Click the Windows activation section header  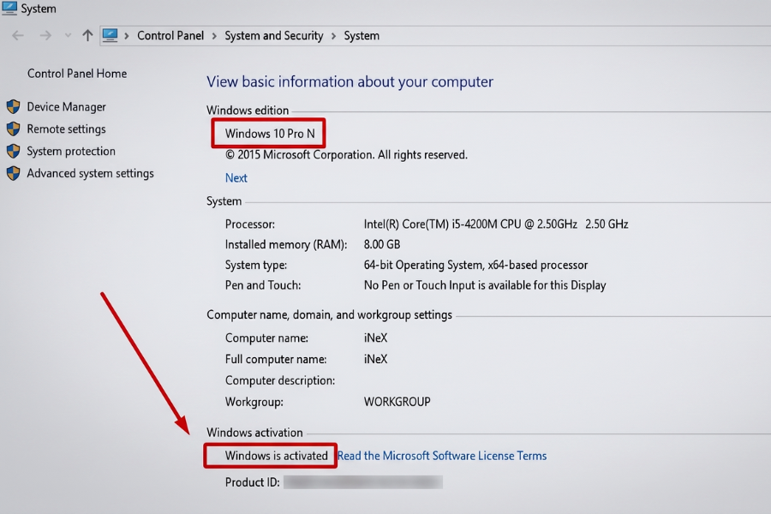[254, 433]
